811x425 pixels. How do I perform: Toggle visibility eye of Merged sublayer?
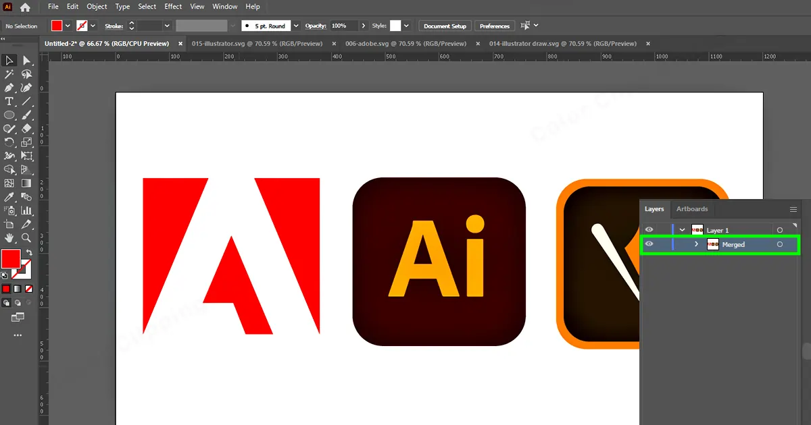click(649, 244)
